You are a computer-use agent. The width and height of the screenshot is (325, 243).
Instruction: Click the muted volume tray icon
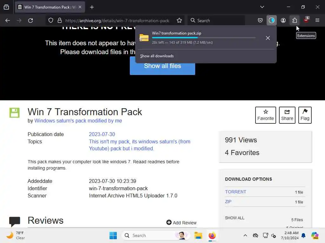(274, 235)
